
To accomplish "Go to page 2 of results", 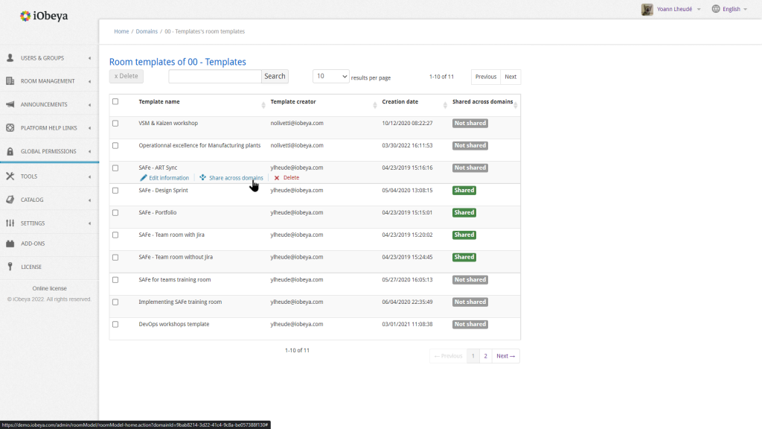I will click(x=485, y=356).
